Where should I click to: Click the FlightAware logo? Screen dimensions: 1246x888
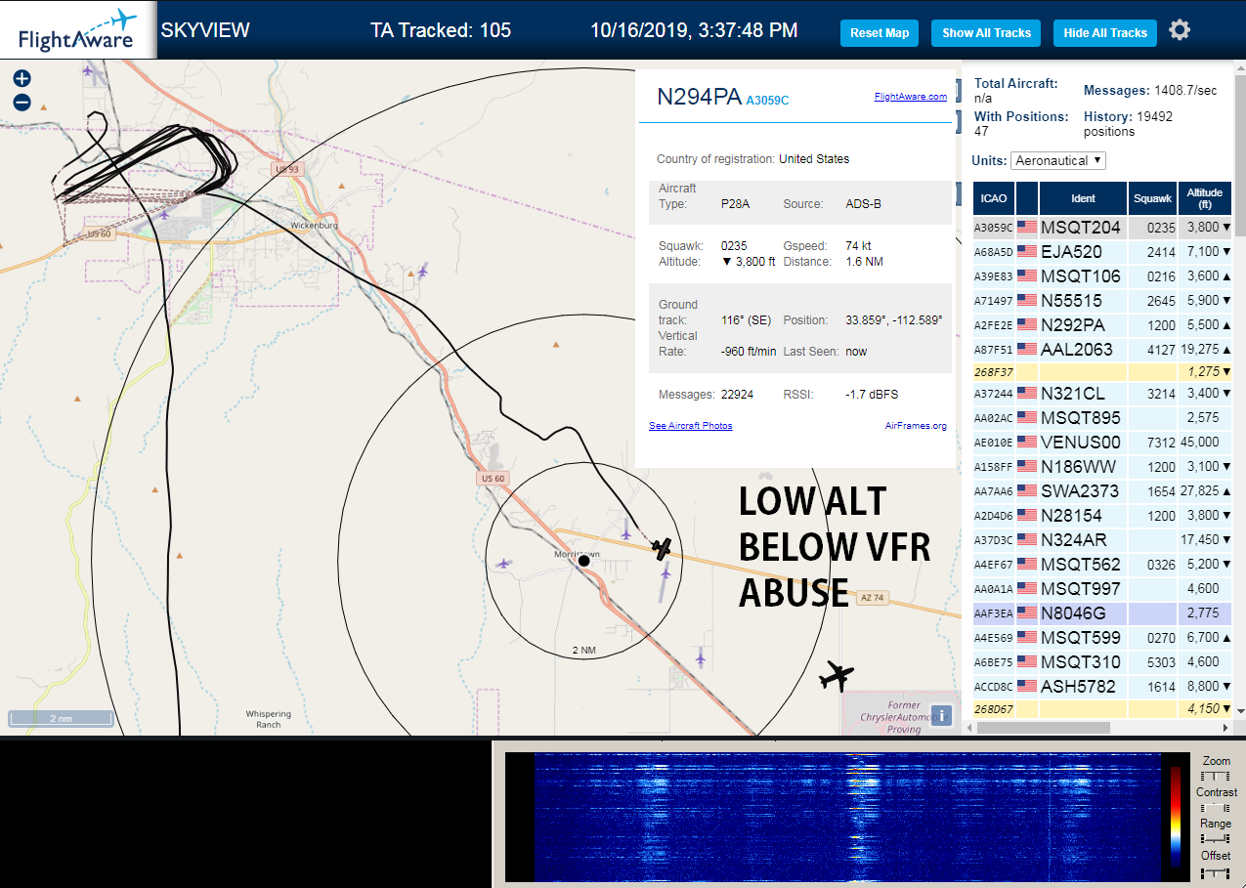77,29
